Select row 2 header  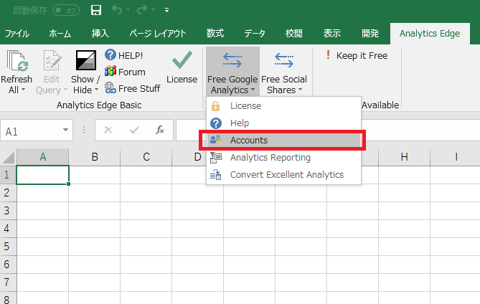tap(8, 193)
